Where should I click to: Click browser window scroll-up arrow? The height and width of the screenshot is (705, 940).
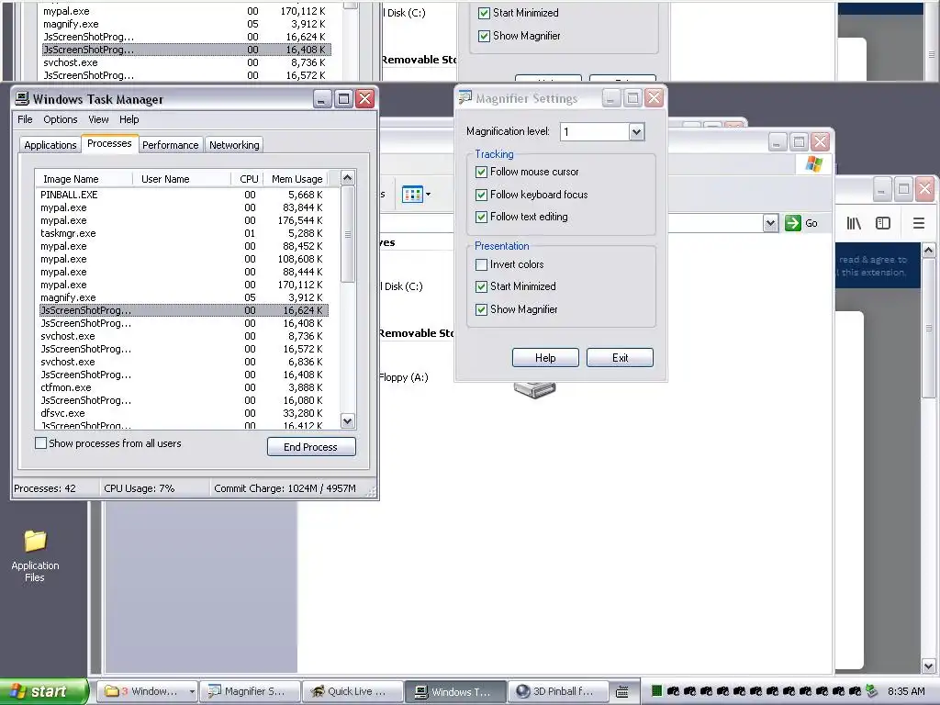929,250
